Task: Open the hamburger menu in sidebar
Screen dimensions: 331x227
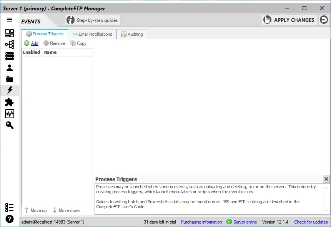Action: [10, 20]
